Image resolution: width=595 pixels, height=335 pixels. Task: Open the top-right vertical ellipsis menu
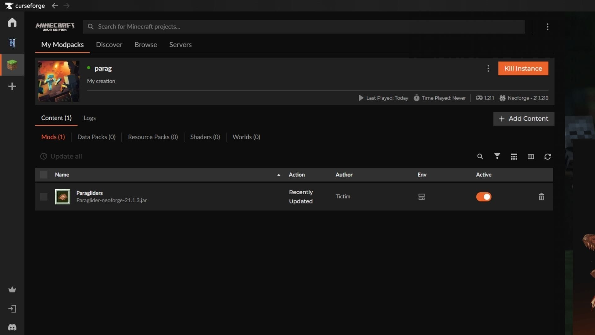pyautogui.click(x=548, y=27)
